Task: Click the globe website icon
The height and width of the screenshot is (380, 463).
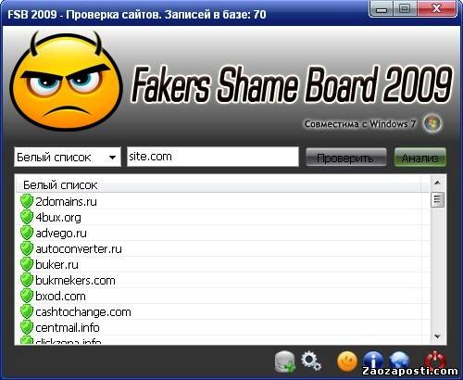Action: 399,360
